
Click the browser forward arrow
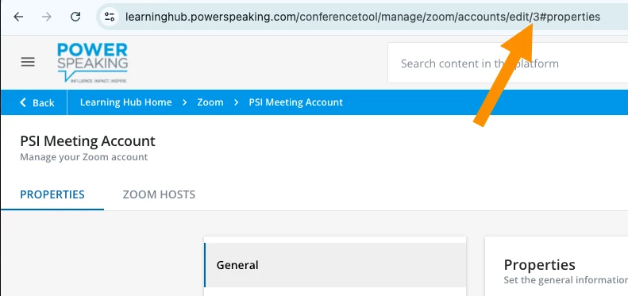[x=47, y=17]
